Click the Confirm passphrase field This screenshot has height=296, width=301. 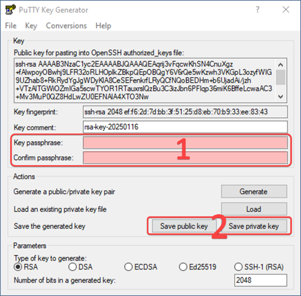pos(185,158)
